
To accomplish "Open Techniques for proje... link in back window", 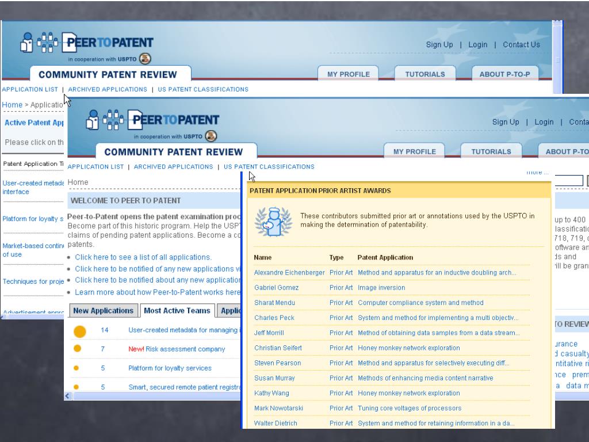I will tap(33, 281).
